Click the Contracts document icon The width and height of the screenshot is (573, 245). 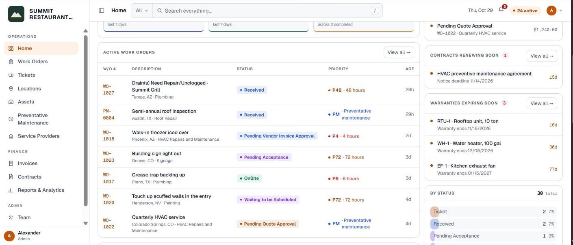(11, 177)
